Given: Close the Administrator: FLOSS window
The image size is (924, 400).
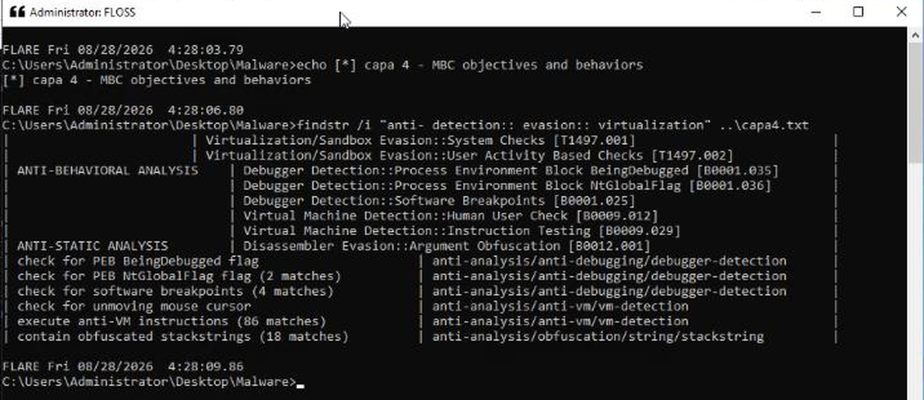Looking at the screenshot, I should pyautogui.click(x=901, y=12).
